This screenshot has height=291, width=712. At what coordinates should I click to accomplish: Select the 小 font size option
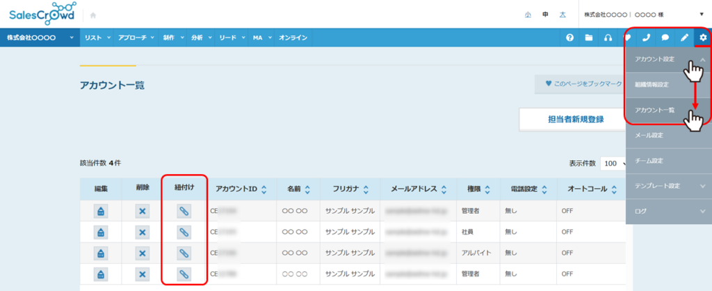528,14
